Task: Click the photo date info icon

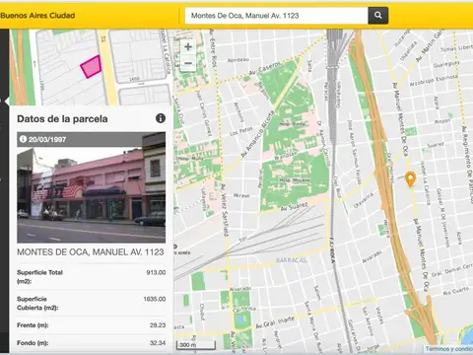Action: (23, 139)
